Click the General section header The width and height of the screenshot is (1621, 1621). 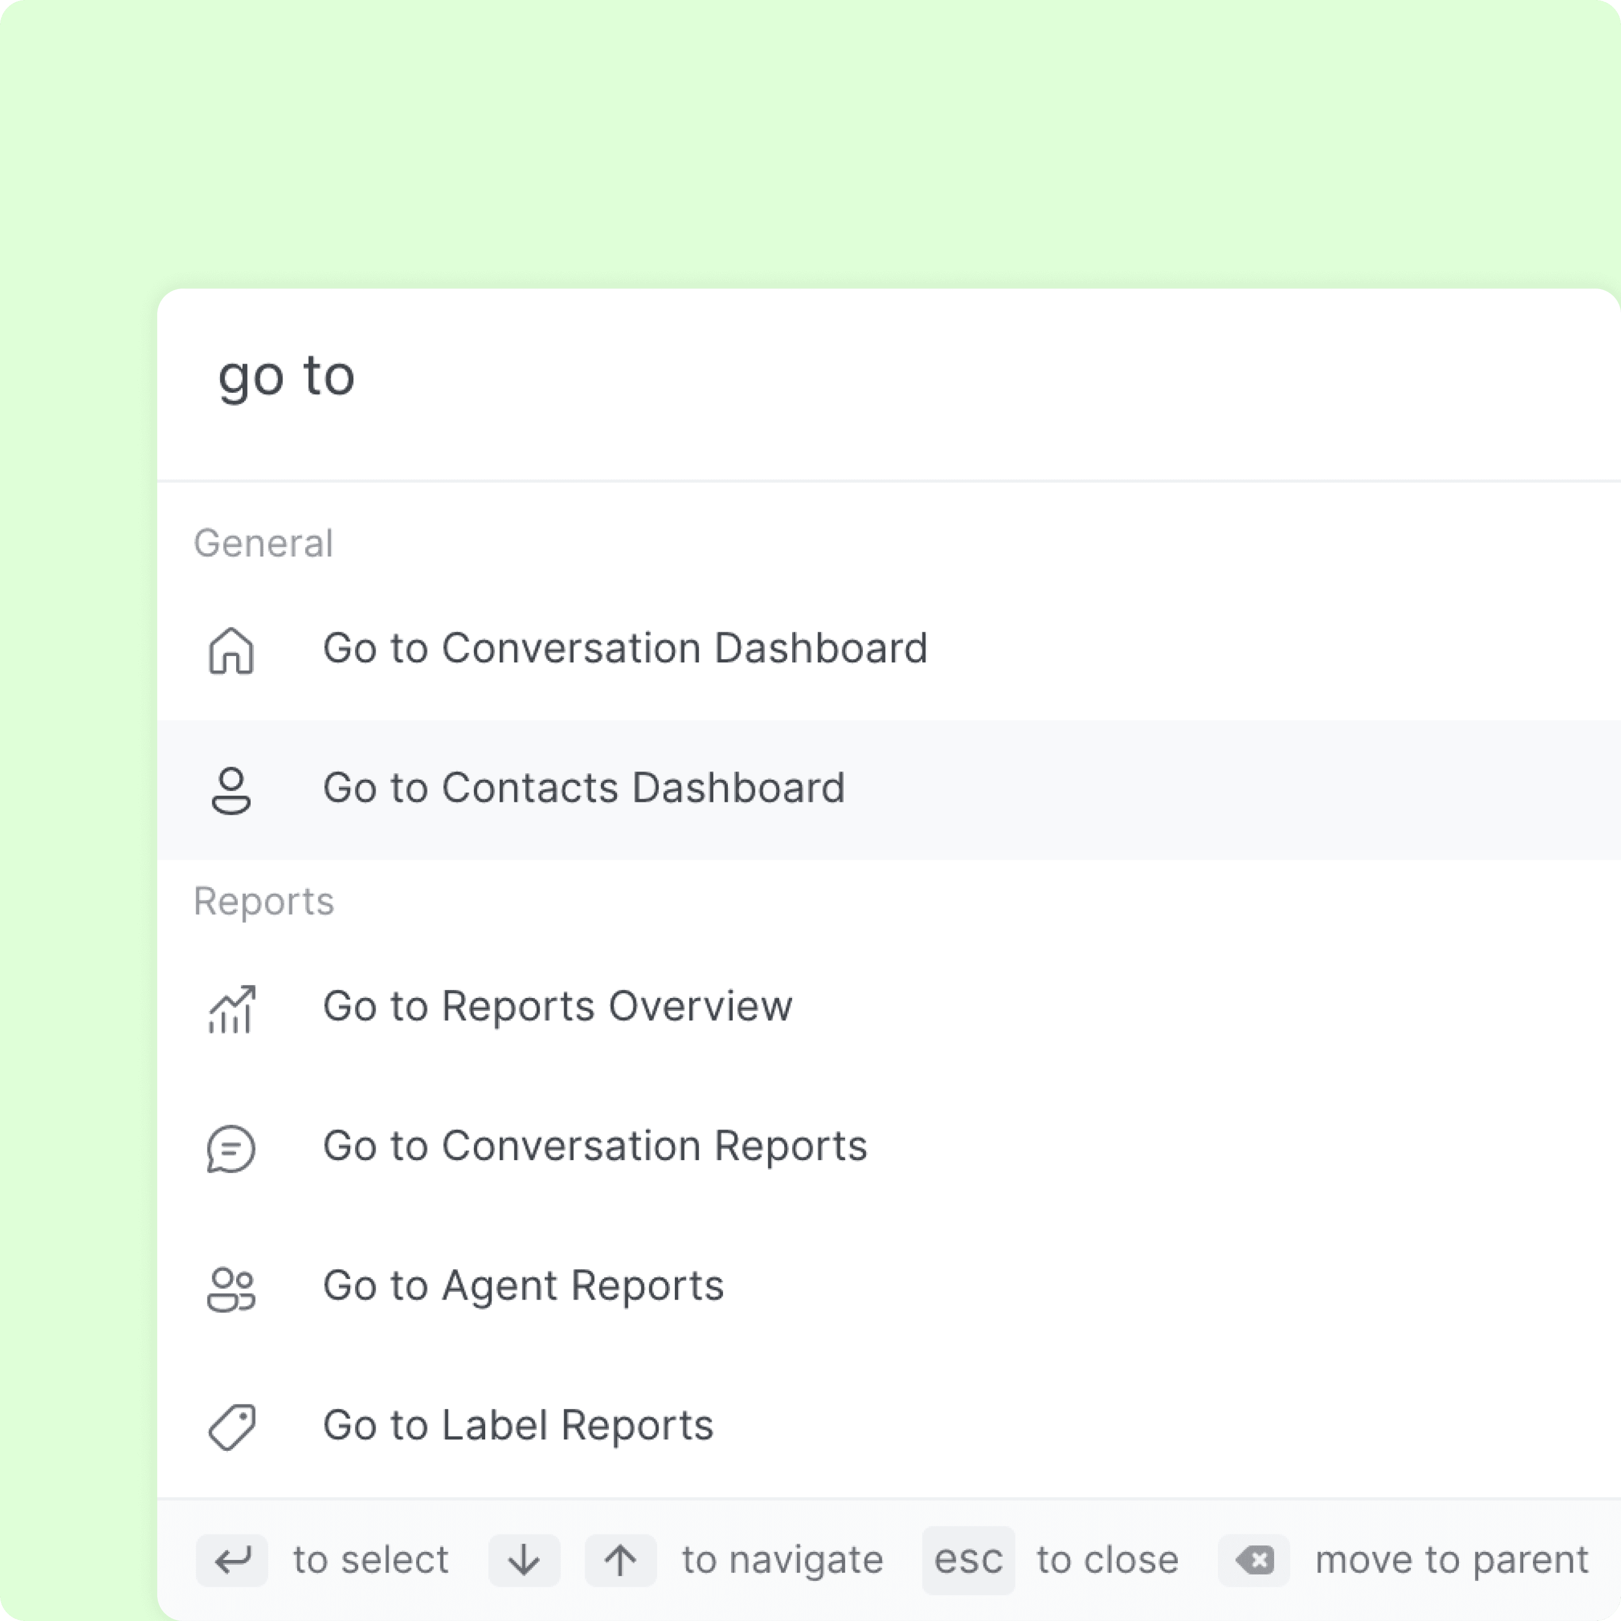pyautogui.click(x=263, y=543)
